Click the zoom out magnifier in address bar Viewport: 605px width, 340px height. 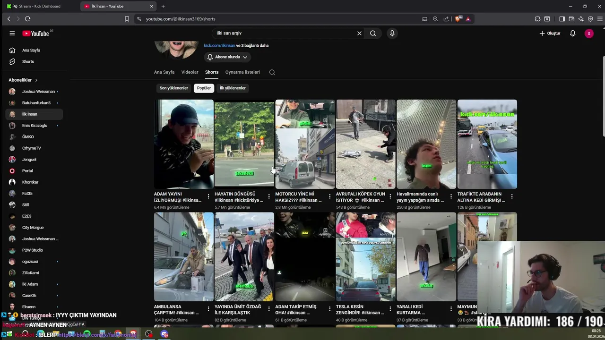coord(435,19)
